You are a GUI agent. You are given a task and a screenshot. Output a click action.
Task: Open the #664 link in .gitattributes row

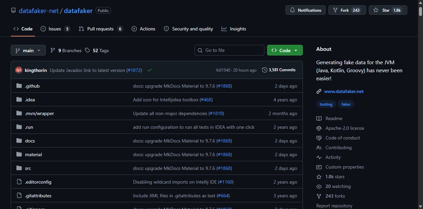pos(223,196)
